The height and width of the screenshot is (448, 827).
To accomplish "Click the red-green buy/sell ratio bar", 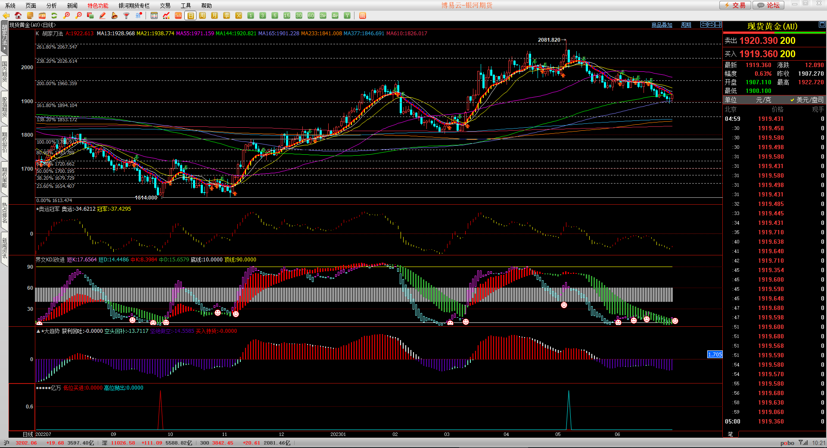I will pos(774,33).
